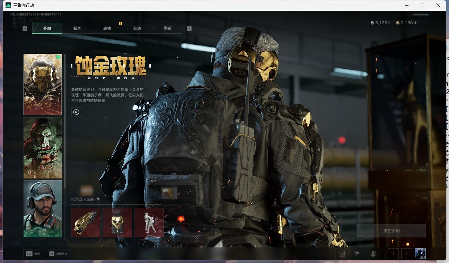Switch to the 表情 tab
Viewport: 449px width, 263px height.
coord(107,28)
